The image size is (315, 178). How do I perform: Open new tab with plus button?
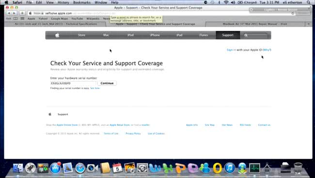pyautogui.click(x=309, y=24)
